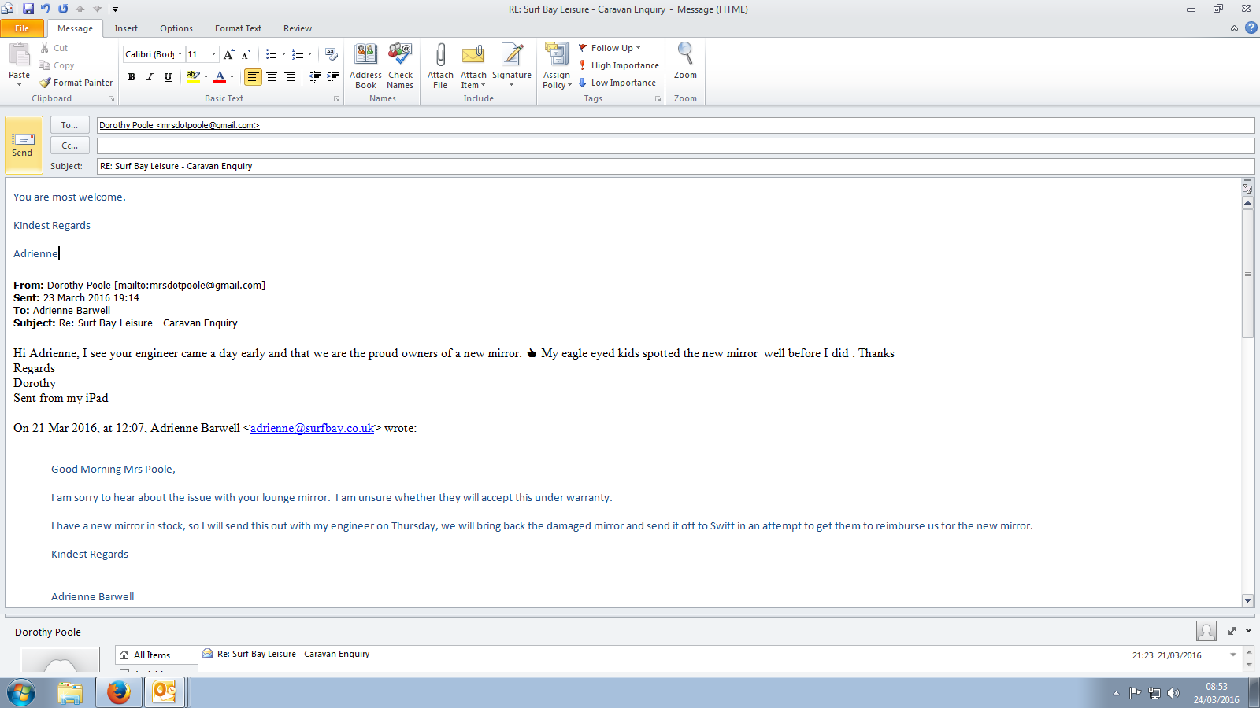
Task: Open Microsoft Office Help question mark
Action: point(1251,28)
